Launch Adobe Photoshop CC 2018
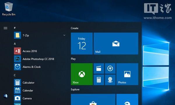The height and width of the screenshot is (105, 175). pyautogui.click(x=40, y=59)
